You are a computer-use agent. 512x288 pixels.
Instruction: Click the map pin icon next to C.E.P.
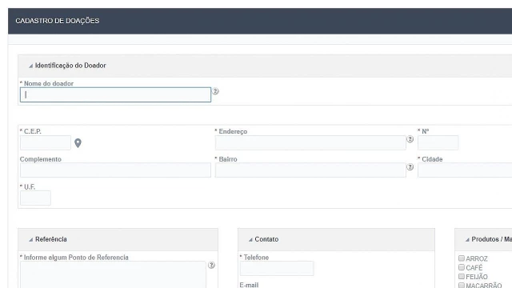(78, 143)
